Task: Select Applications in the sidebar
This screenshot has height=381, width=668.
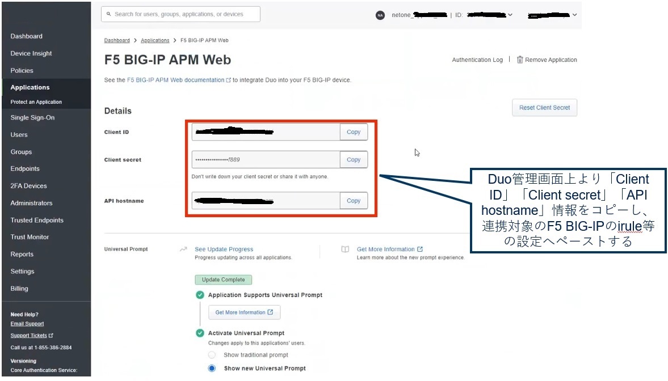Action: pos(30,87)
